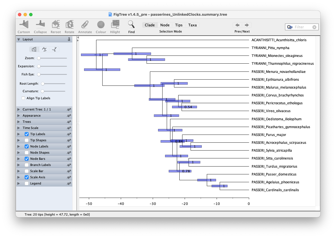Switch selection mode to Node

pos(165,25)
